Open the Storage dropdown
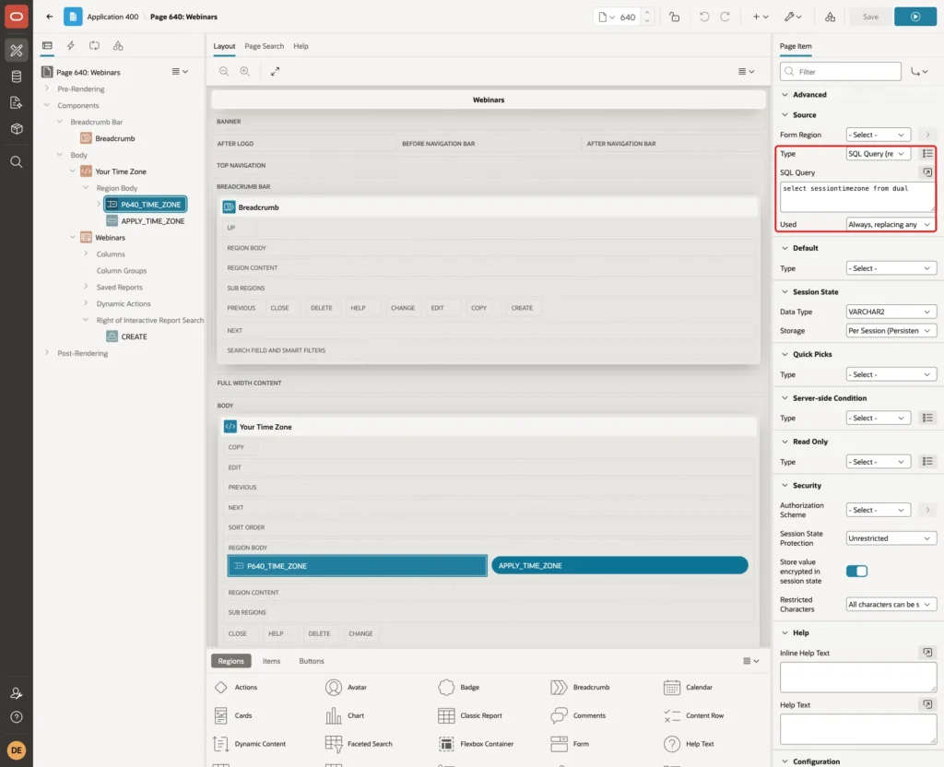944x767 pixels. coord(891,331)
